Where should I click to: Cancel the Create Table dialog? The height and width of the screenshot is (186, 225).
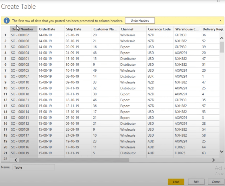(216, 182)
